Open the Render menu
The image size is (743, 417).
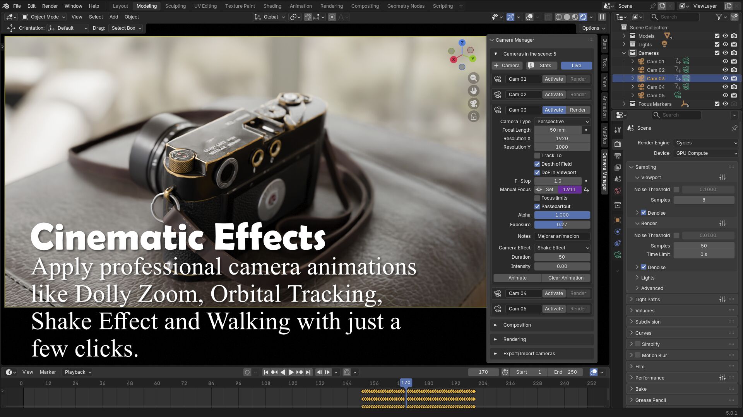(x=50, y=6)
